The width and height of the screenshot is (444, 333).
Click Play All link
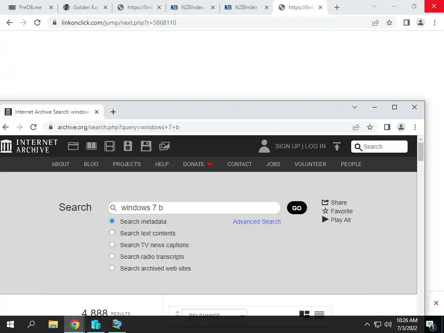pos(336,220)
